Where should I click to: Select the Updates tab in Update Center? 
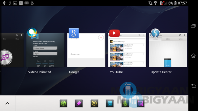coord(168,39)
